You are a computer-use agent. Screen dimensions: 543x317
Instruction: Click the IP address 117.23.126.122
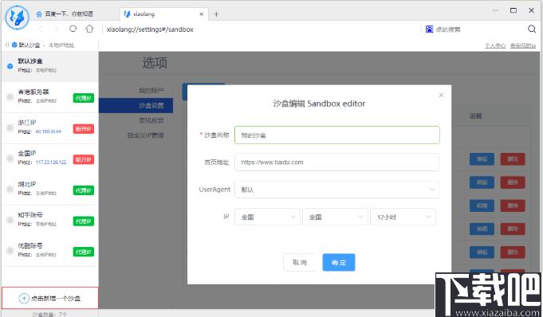click(51, 162)
